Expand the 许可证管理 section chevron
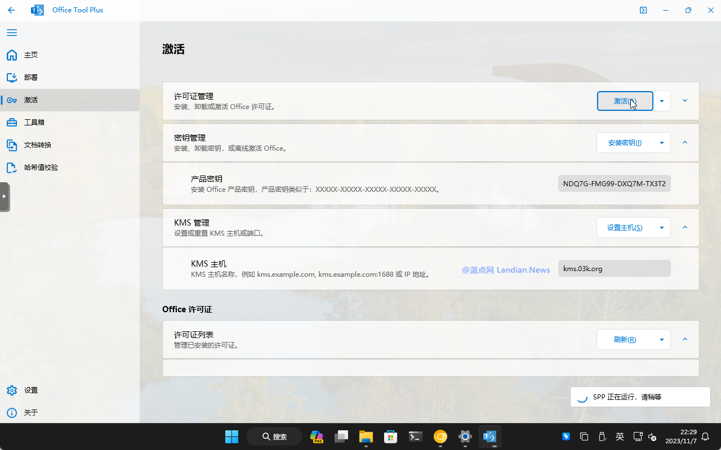721x450 pixels. [685, 101]
